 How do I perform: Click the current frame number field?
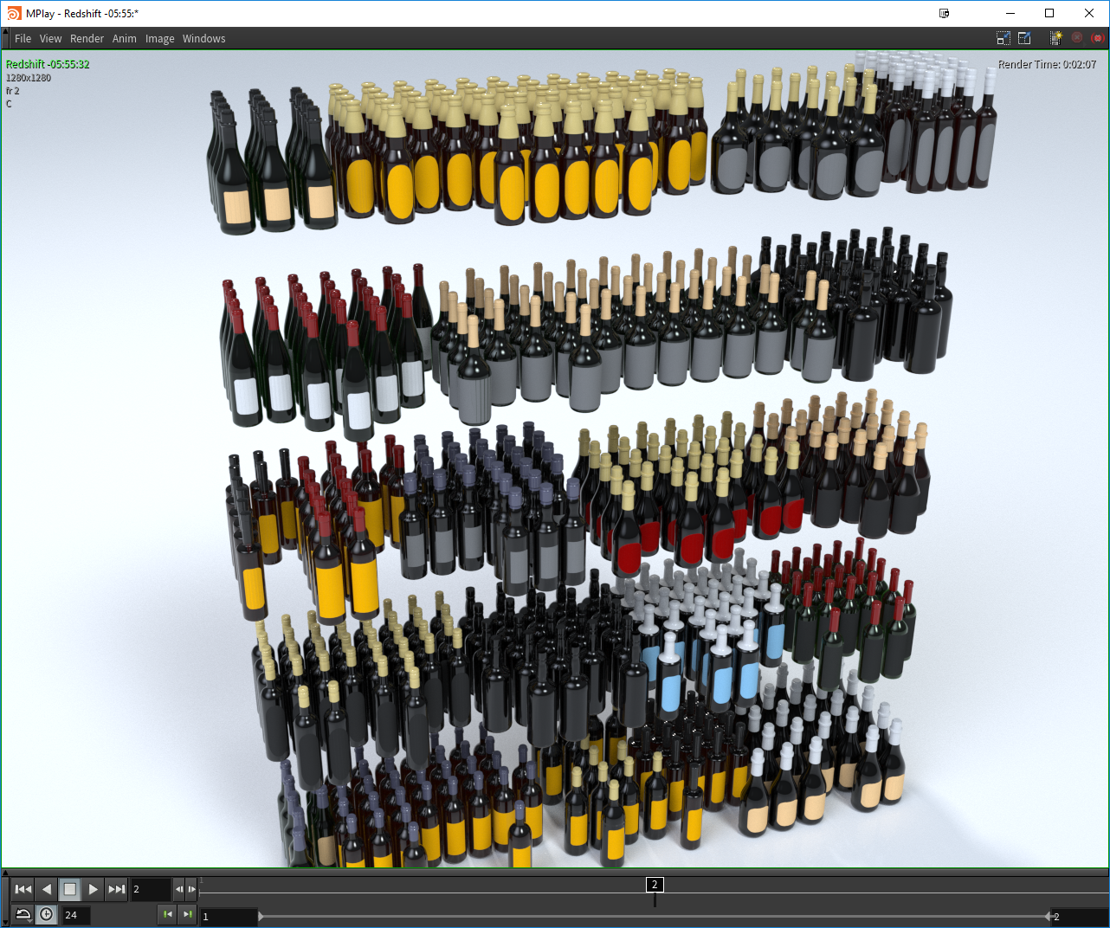pyautogui.click(x=150, y=889)
